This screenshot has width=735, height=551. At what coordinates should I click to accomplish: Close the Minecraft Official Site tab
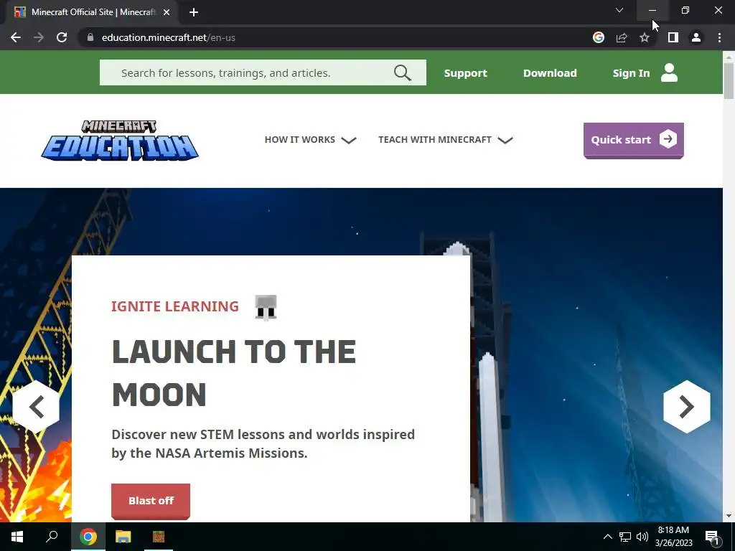click(x=167, y=12)
